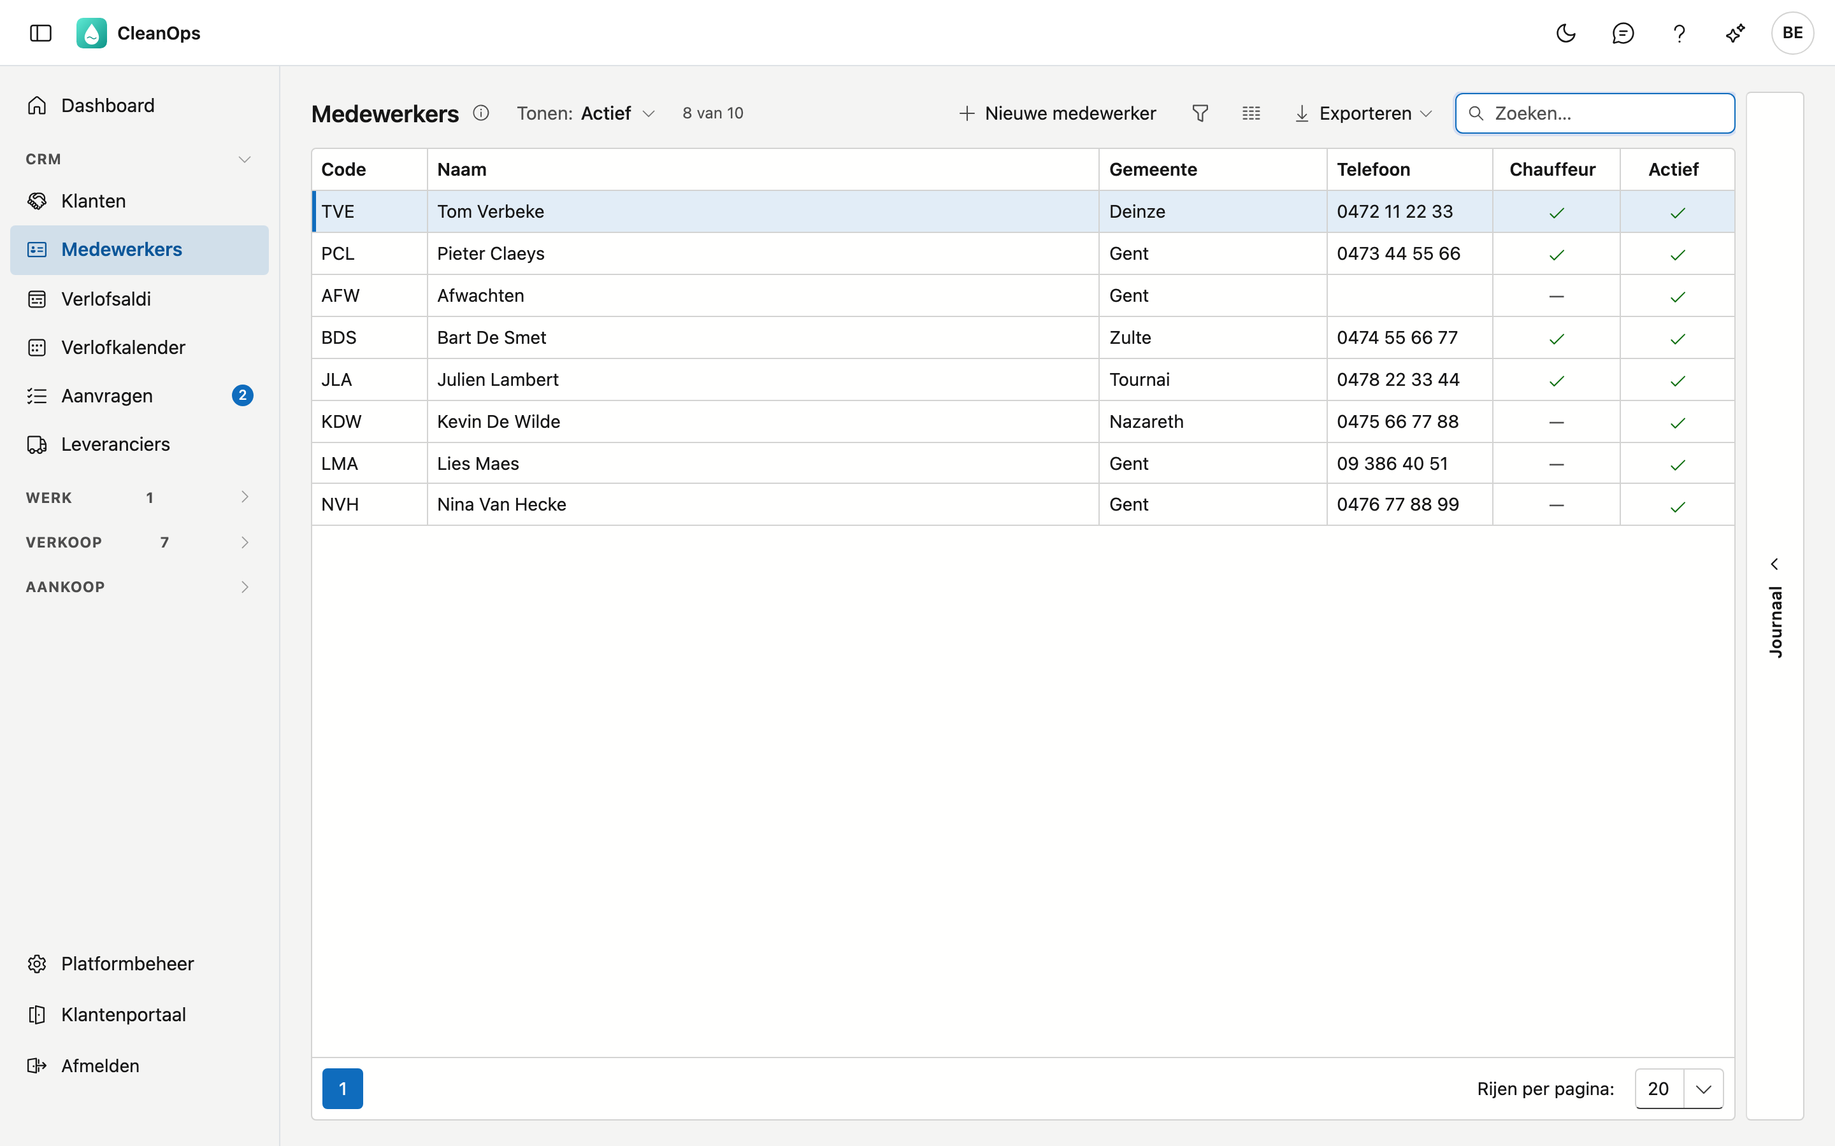This screenshot has width=1835, height=1146.
Task: Open help question mark icon
Action: (x=1679, y=32)
